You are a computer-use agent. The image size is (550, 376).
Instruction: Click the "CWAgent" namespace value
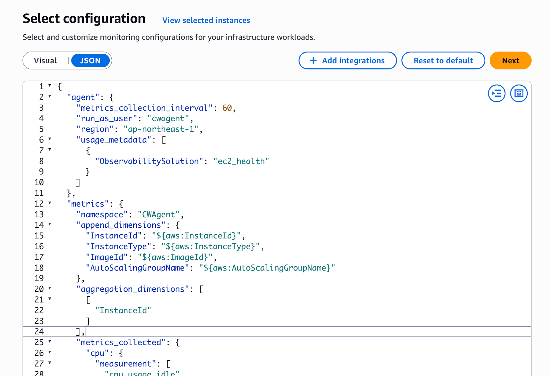coord(158,215)
